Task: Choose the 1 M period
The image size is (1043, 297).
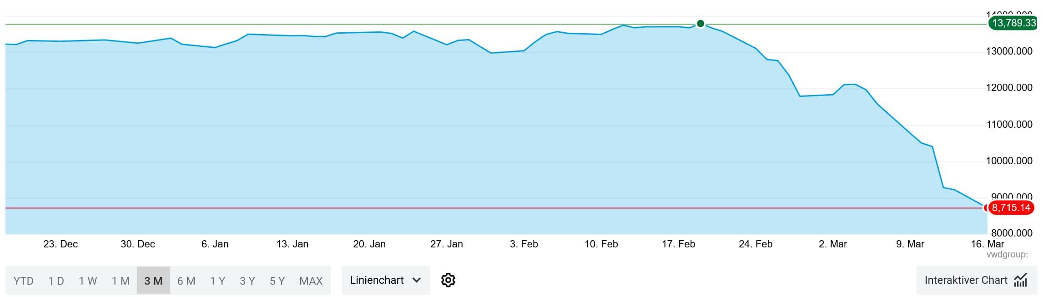Action: 121,281
